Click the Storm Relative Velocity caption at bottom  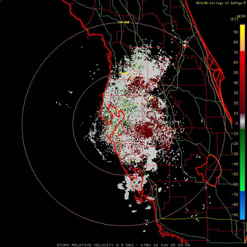(x=123, y=245)
